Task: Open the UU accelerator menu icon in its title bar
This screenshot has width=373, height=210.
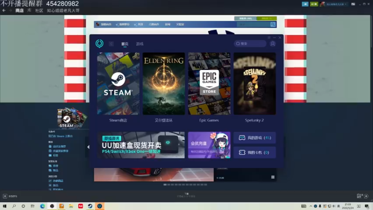Action: click(269, 37)
